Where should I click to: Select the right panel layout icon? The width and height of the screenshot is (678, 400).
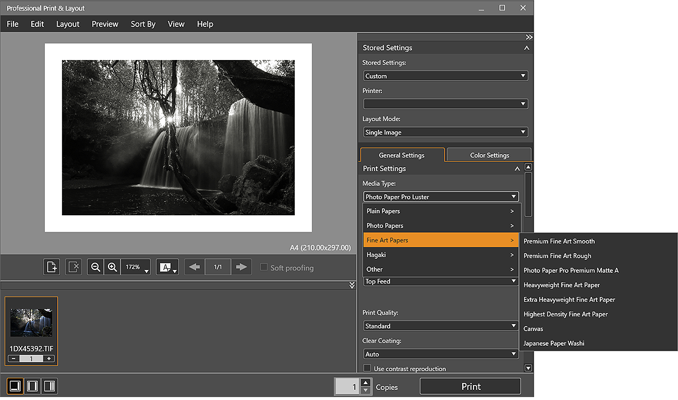(50, 386)
